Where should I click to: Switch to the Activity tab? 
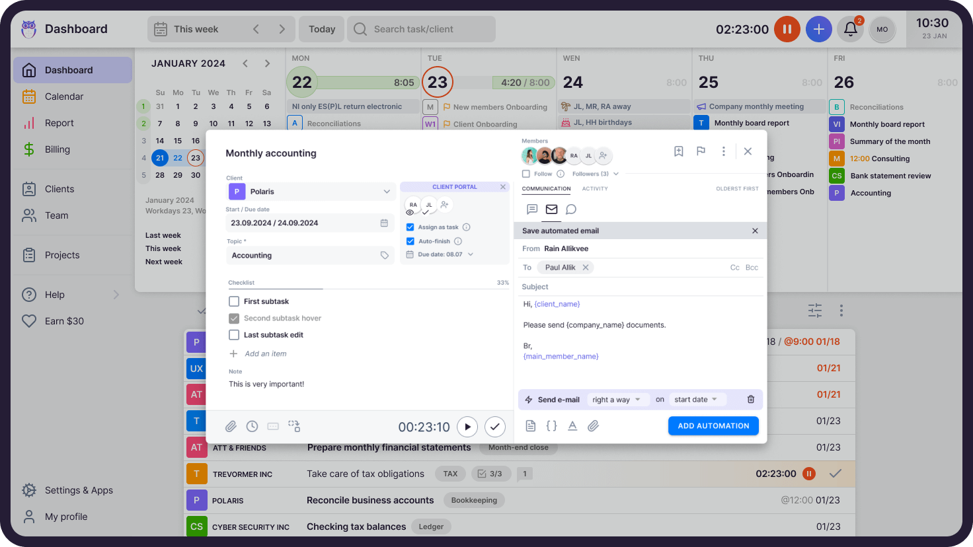coord(595,189)
